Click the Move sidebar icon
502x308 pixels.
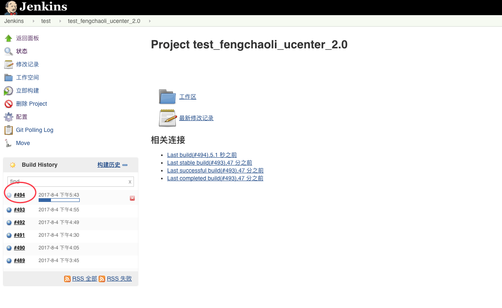coord(9,143)
